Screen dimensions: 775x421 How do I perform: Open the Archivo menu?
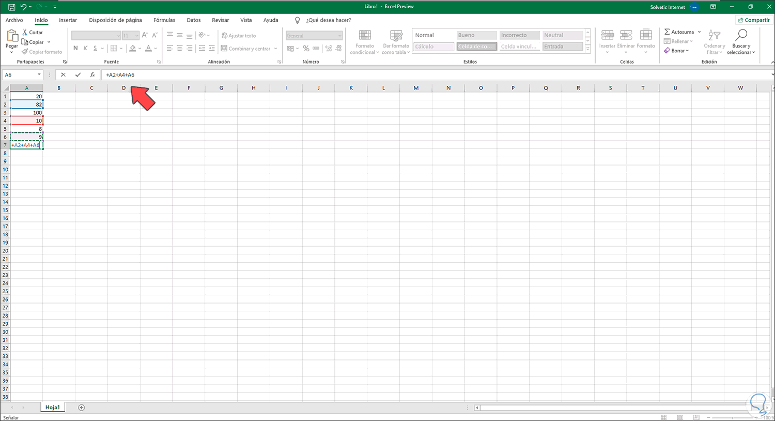pos(14,20)
